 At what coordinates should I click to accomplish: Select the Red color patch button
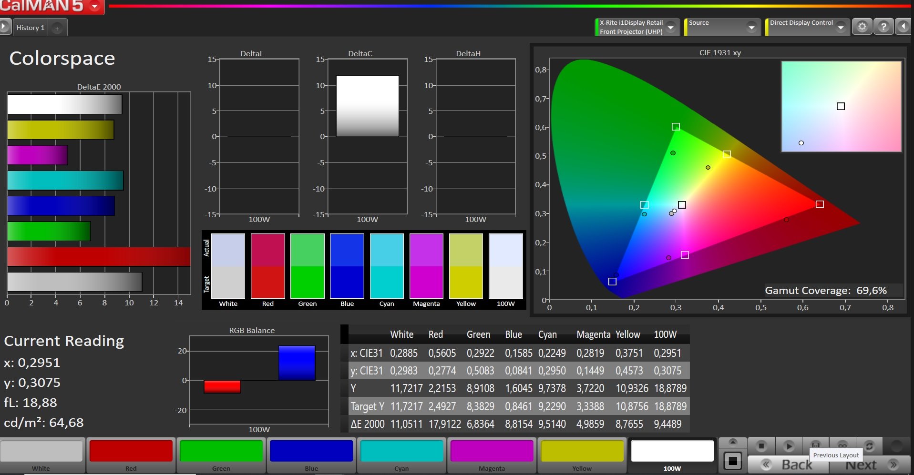pyautogui.click(x=131, y=456)
